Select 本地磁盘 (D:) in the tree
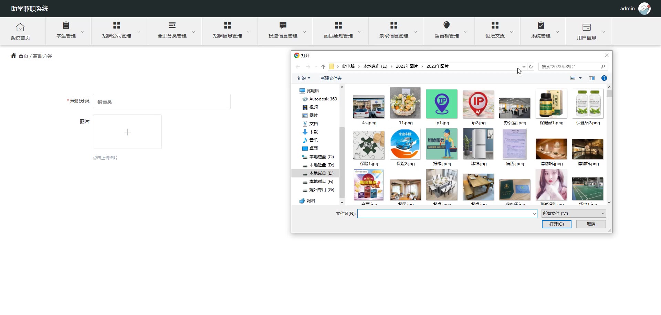The width and height of the screenshot is (661, 315). [x=318, y=165]
